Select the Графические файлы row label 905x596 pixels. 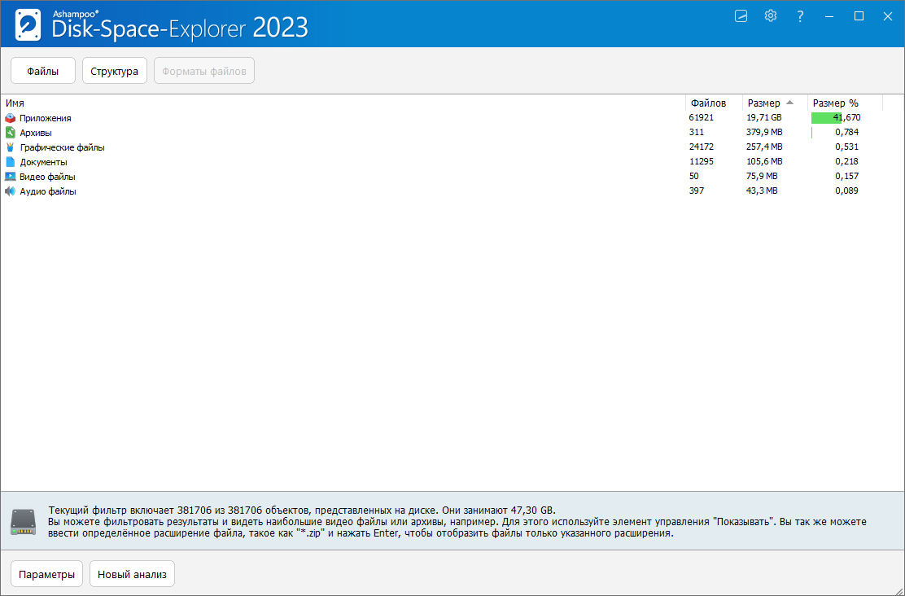pyautogui.click(x=63, y=147)
